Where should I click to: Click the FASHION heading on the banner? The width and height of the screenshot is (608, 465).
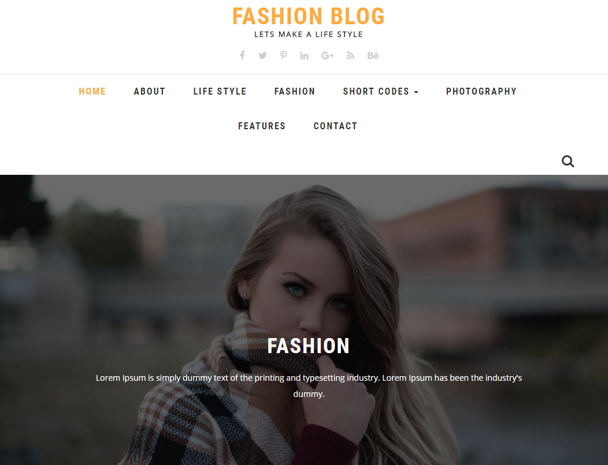pos(308,346)
